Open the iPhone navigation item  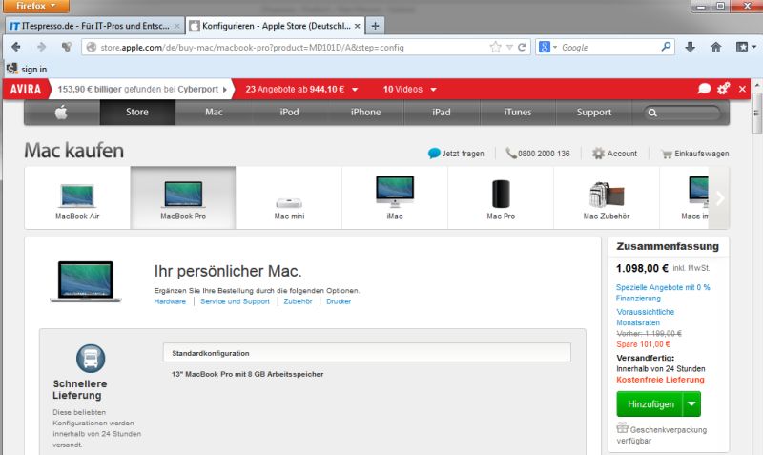tap(365, 112)
